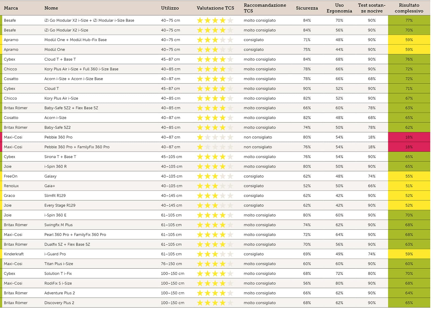Click the Utilizzo column header
433x311 pixels.
170,8
